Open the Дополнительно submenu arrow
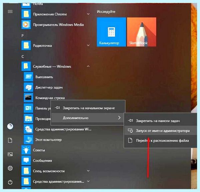 pyautogui.click(x=119, y=118)
